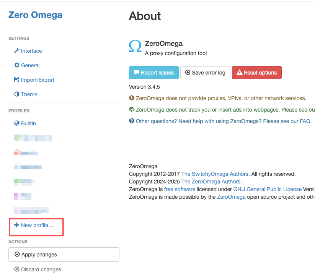This screenshot has width=315, height=279.
Task: Click the globe icon beside Builtin
Action: pos(17,123)
